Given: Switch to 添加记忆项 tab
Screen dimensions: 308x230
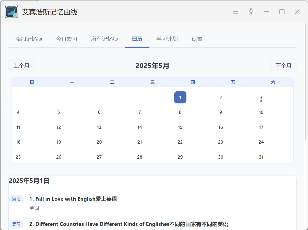Looking at the screenshot, I should [x=29, y=39].
